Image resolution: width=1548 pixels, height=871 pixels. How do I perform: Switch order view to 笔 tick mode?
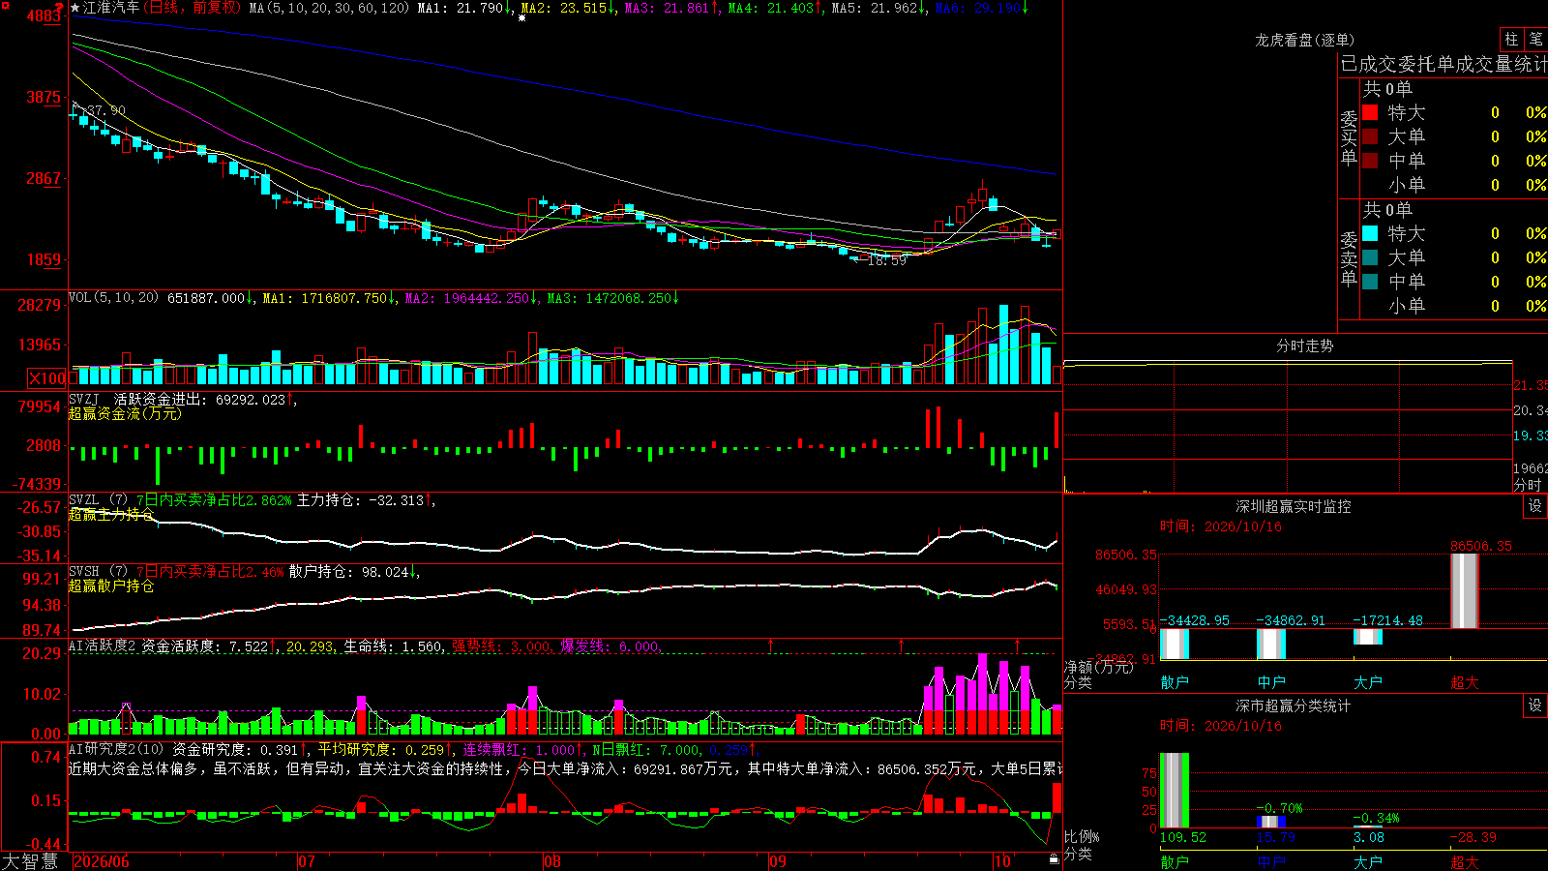tap(1535, 40)
